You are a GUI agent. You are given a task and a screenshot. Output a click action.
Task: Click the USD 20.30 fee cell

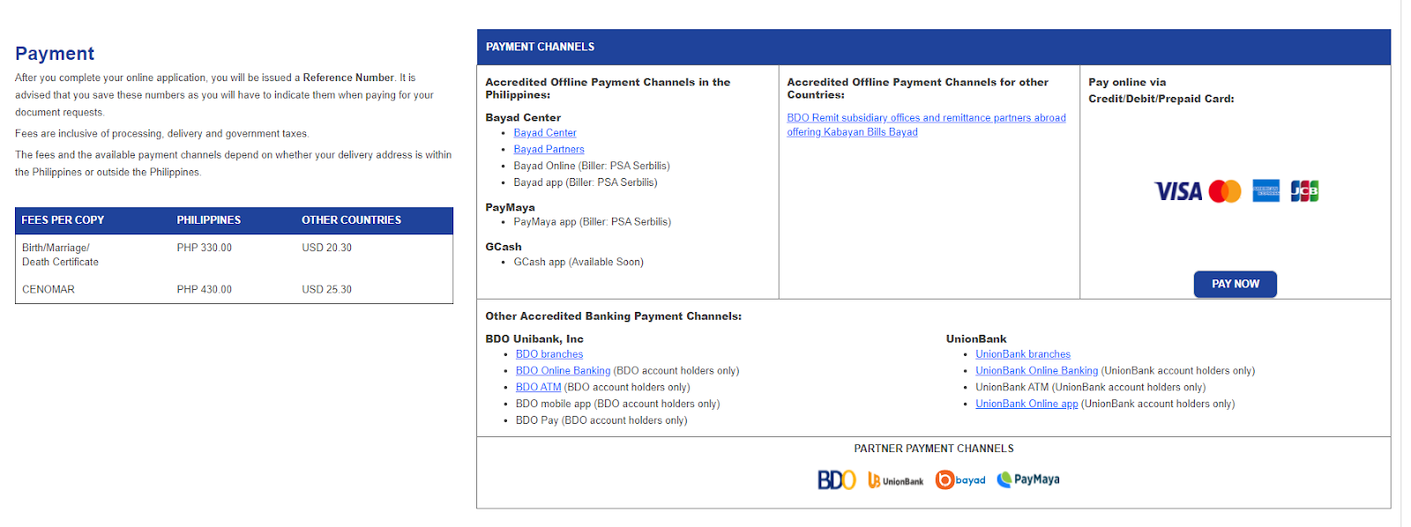click(x=326, y=248)
